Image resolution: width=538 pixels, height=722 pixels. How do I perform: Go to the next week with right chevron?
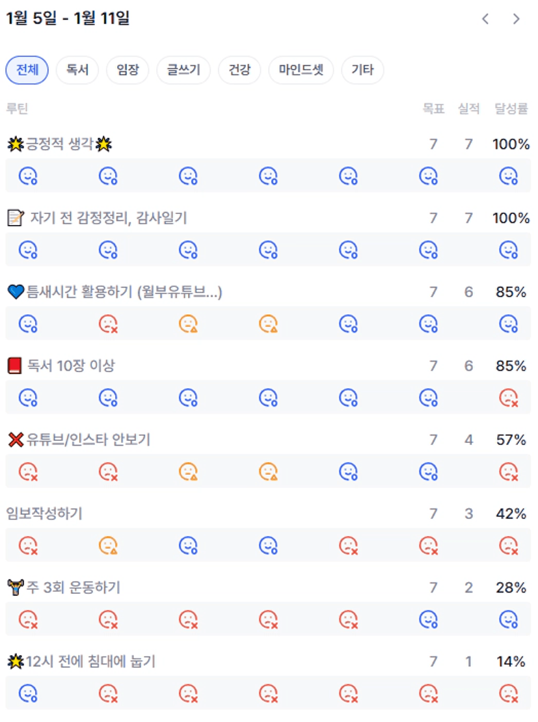[x=516, y=19]
